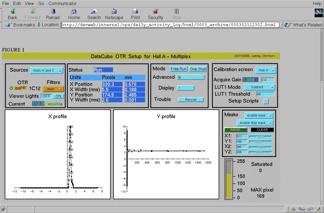This screenshot has height=213, width=324.
Task: Open the Security info icon
Action: (x=156, y=12)
